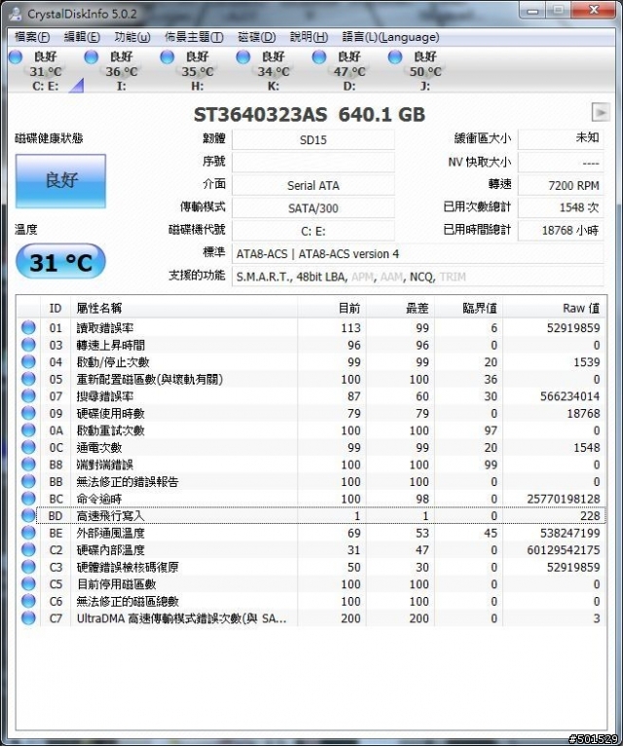Select disk I: status orb
The height and width of the screenshot is (747, 623).
tap(92, 56)
